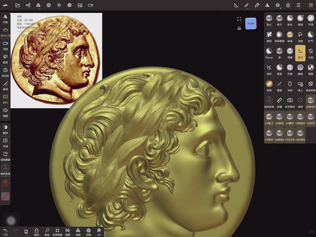Select the 移动 (Move) tool
316x237 pixels.
pos(290,20)
